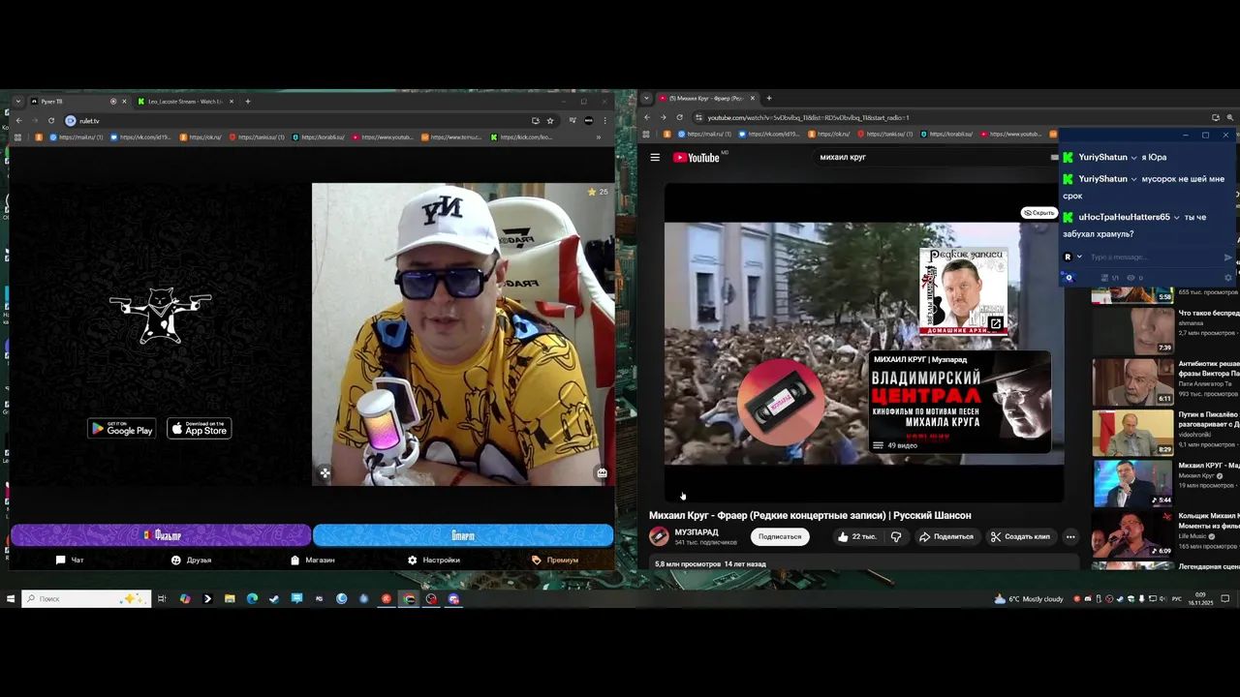This screenshot has height=697, width=1240.
Task: Open the tab search dropdown in YouTube browser
Action: [x=647, y=98]
